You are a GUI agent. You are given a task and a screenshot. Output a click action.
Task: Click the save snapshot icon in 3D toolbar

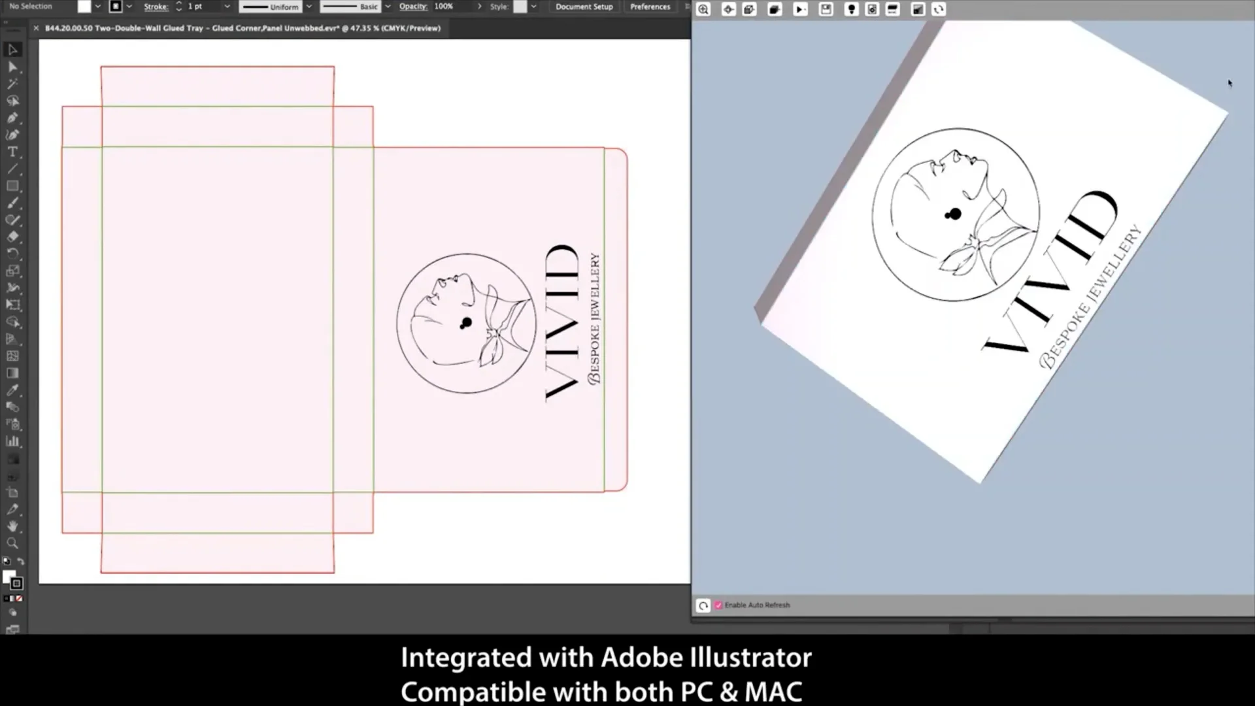tap(826, 9)
